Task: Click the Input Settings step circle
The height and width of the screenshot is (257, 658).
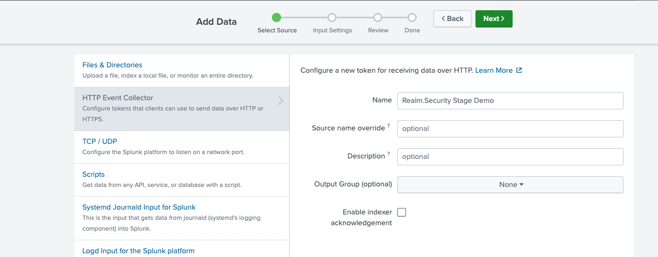Action: pos(332,18)
